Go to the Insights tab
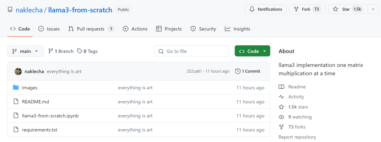The image size is (381, 142). click(x=237, y=29)
